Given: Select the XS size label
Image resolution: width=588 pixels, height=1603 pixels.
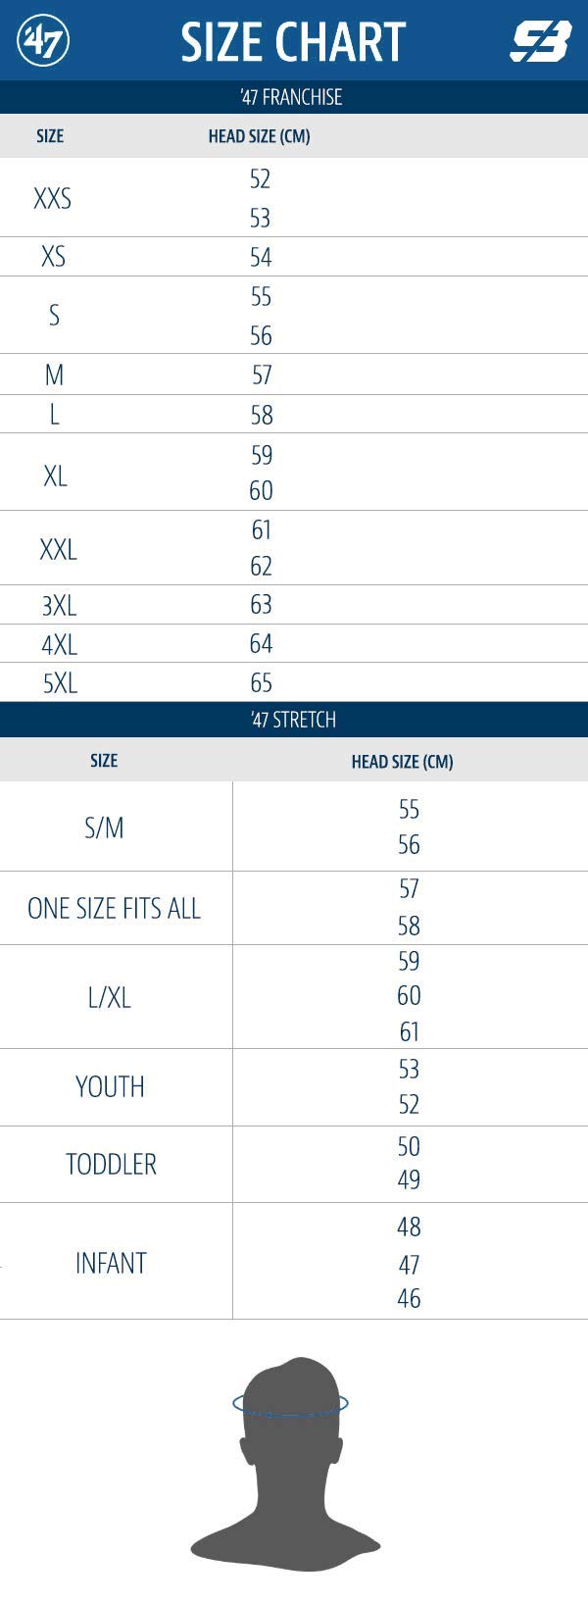Looking at the screenshot, I should [x=54, y=257].
